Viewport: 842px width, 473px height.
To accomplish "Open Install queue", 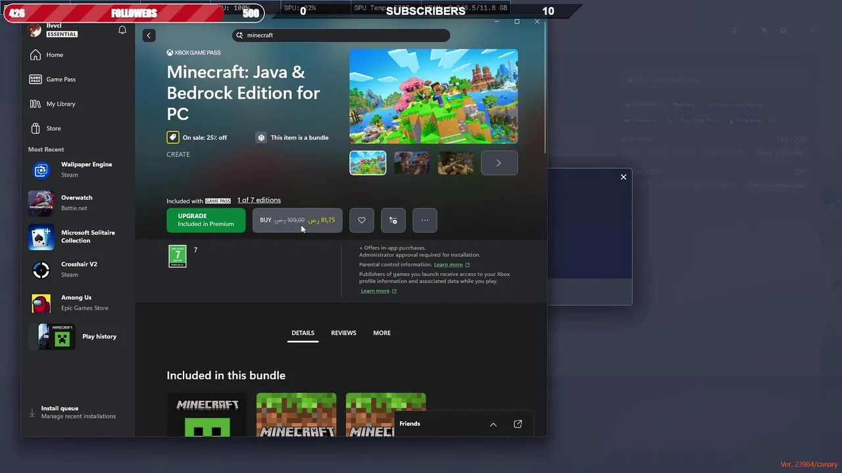I will pos(78,412).
